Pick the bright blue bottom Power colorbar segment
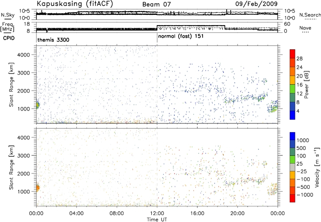The height and width of the screenshot is (222, 321). 293,115
